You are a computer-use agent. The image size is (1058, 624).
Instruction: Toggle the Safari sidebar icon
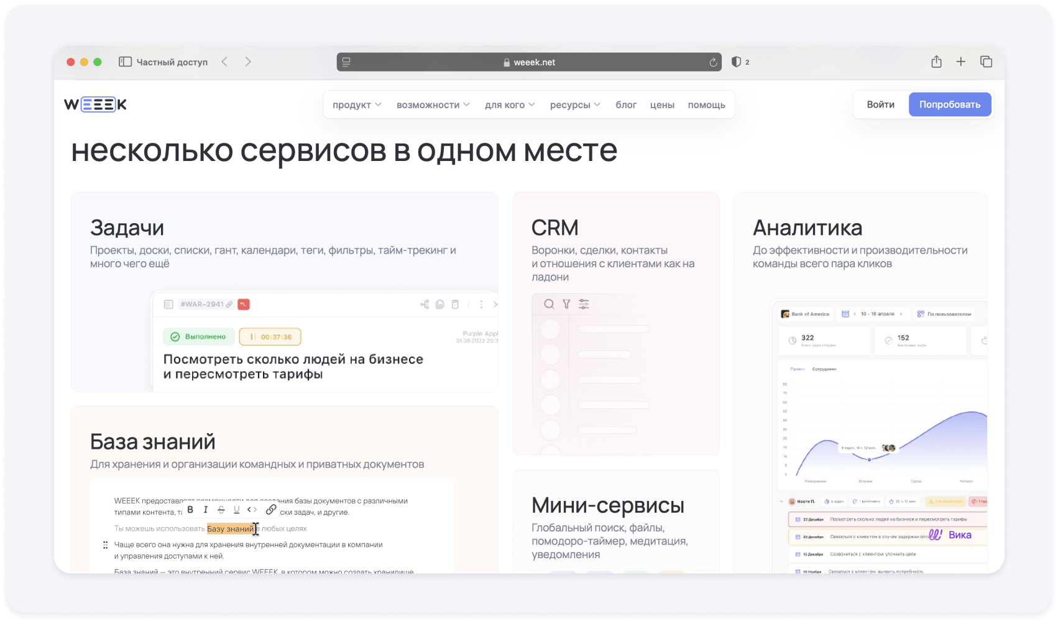(x=125, y=62)
